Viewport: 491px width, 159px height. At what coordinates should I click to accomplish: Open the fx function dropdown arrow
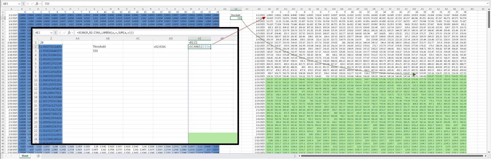pyautogui.click(x=40, y=4)
